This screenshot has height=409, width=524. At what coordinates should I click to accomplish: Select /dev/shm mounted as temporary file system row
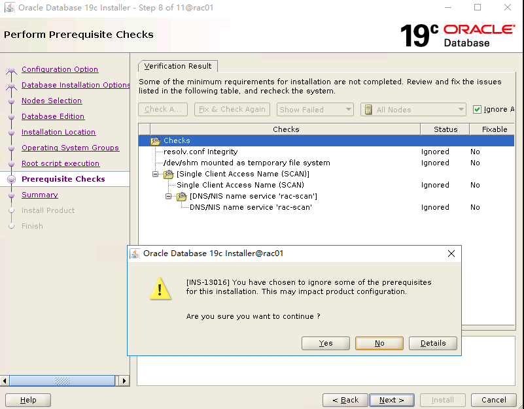[326, 163]
